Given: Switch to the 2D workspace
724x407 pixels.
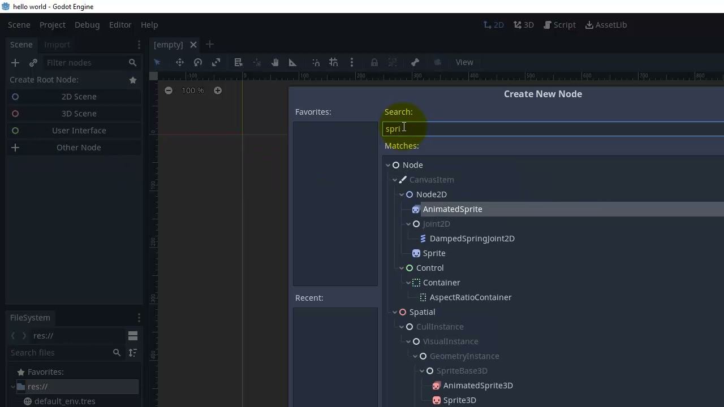Looking at the screenshot, I should (x=494, y=25).
